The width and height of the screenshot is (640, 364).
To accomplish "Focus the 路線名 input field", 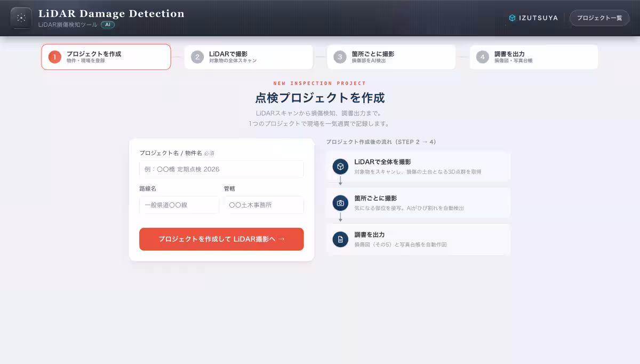I will click(179, 205).
